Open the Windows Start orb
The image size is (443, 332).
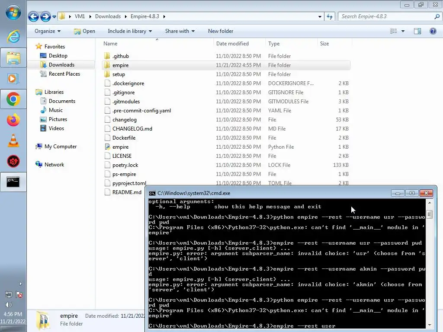[13, 13]
